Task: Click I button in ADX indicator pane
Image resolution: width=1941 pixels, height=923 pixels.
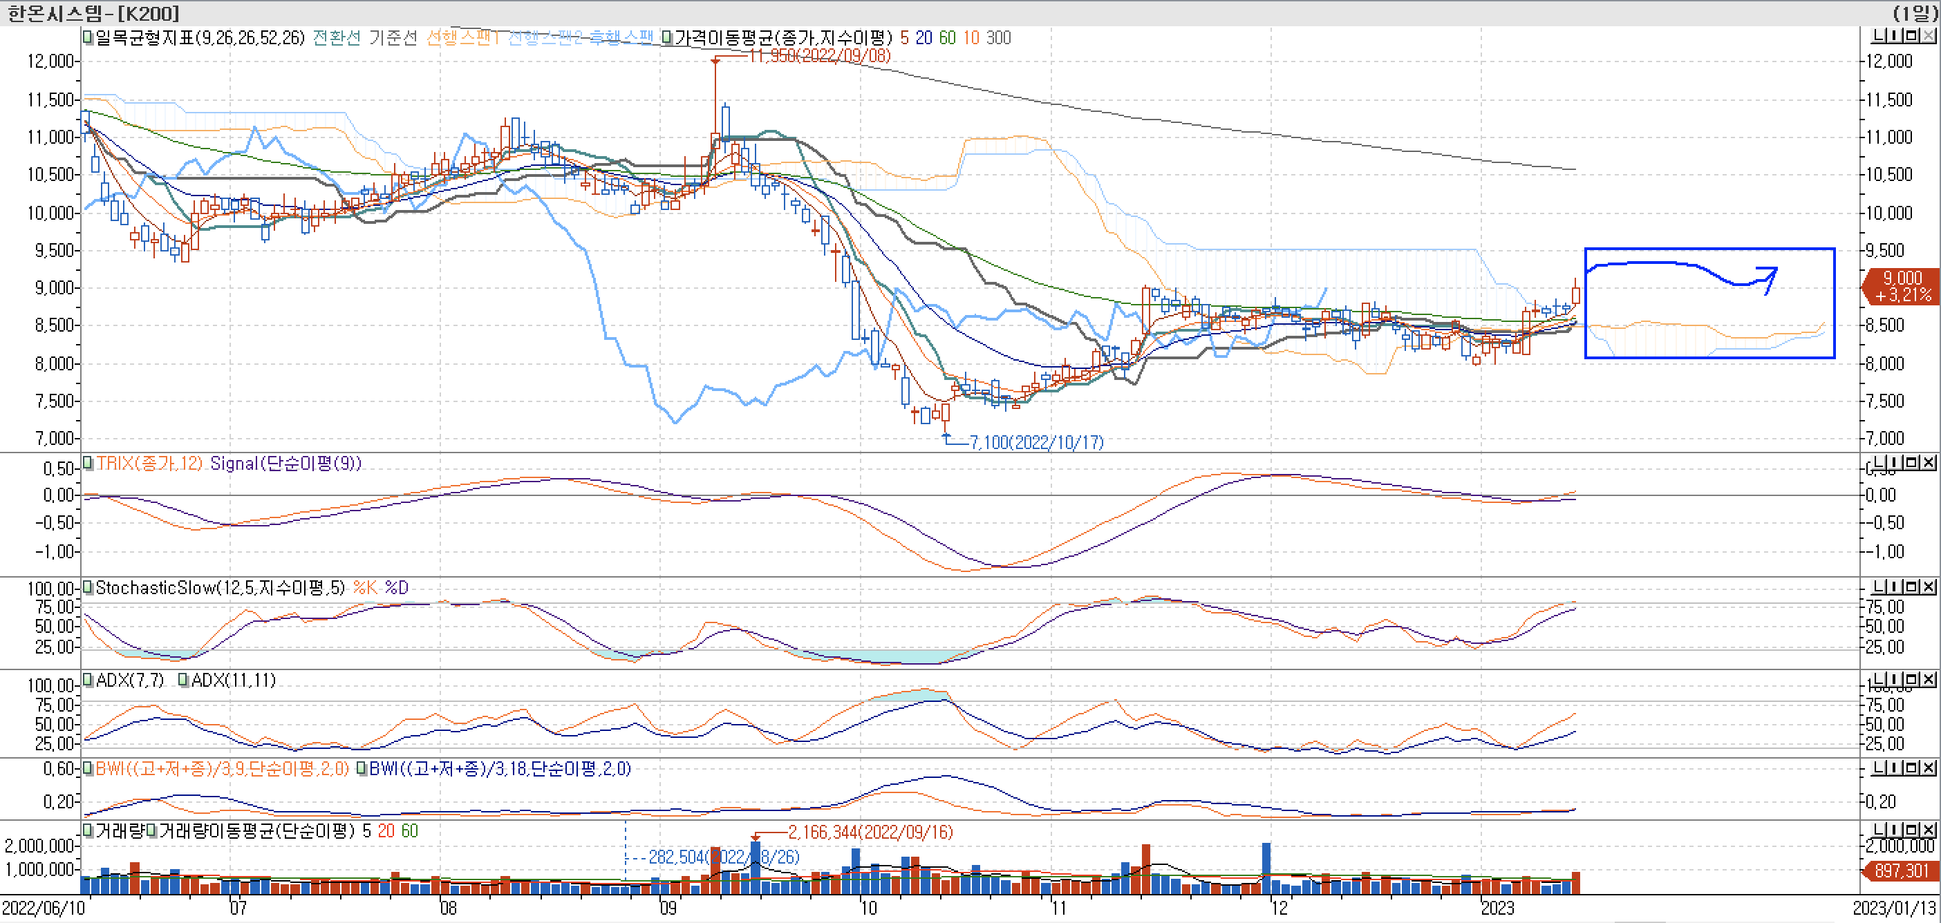Action: tap(1895, 679)
